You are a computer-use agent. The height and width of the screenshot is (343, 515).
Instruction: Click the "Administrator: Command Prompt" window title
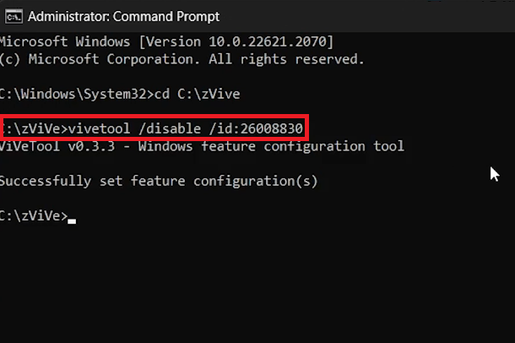[x=123, y=16]
